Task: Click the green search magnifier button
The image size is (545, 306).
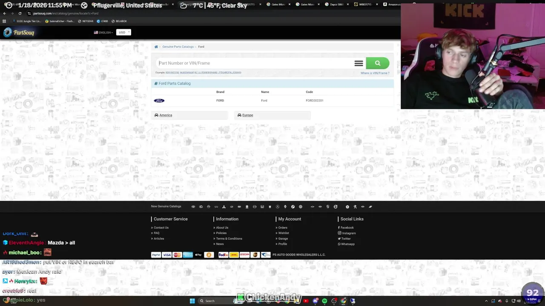Action: coord(377,63)
